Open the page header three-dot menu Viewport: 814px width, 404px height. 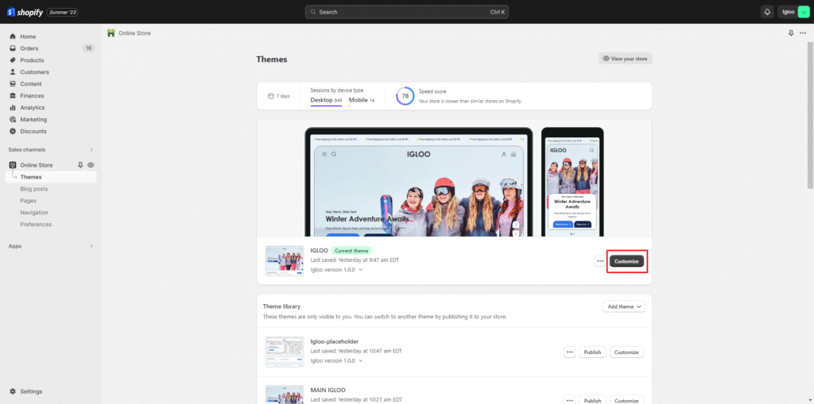pos(802,33)
